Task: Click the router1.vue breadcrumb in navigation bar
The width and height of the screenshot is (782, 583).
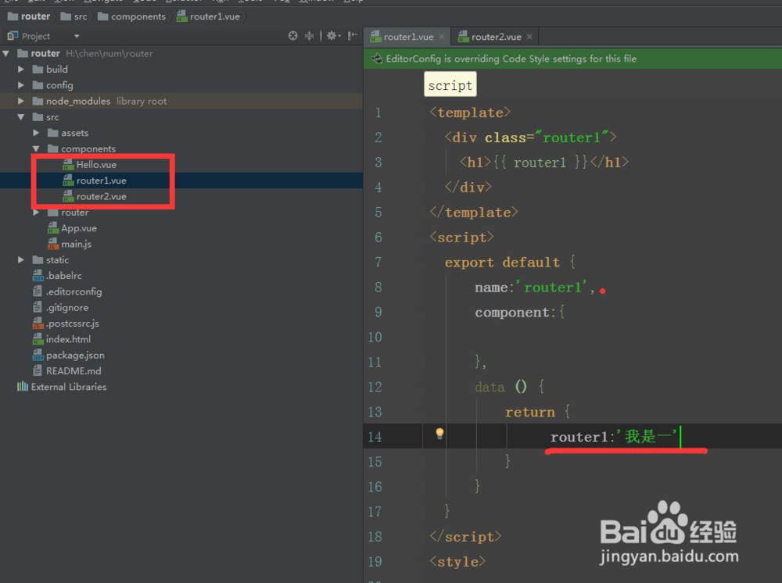Action: pos(209,16)
